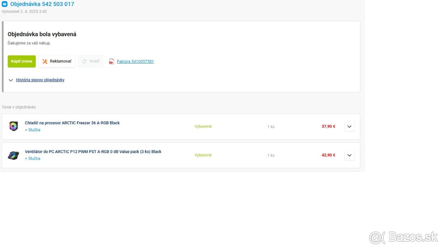Click the blue order basket icon

point(5,4)
